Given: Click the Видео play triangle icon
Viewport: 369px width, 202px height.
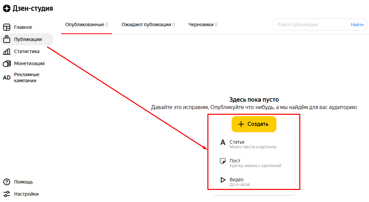Looking at the screenshot, I should pos(223,180).
